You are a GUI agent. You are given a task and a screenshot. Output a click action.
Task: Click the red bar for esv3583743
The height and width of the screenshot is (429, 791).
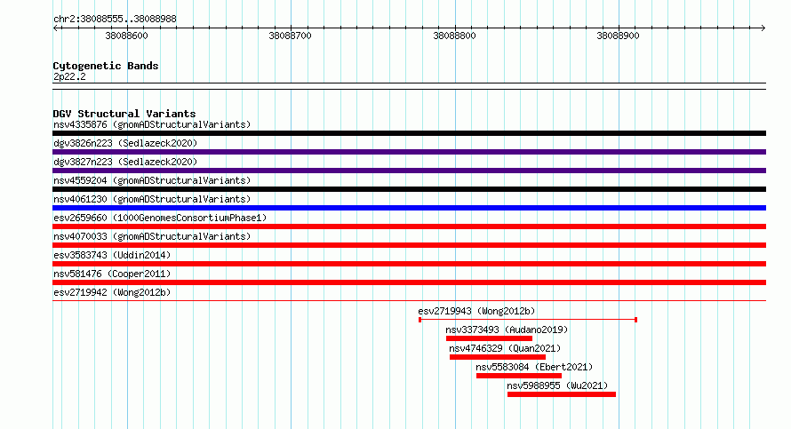[409, 264]
